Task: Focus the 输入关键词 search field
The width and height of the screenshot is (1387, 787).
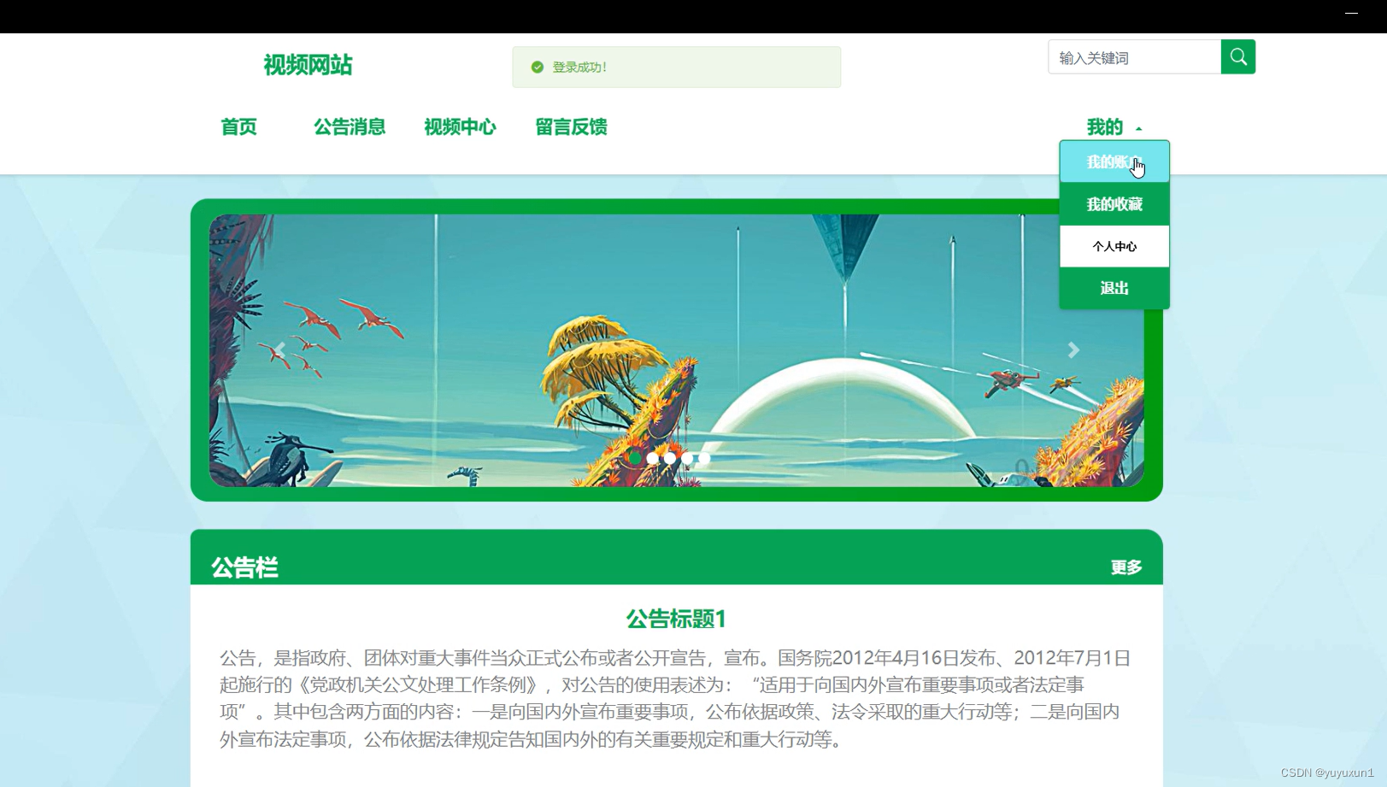Action: tap(1135, 57)
